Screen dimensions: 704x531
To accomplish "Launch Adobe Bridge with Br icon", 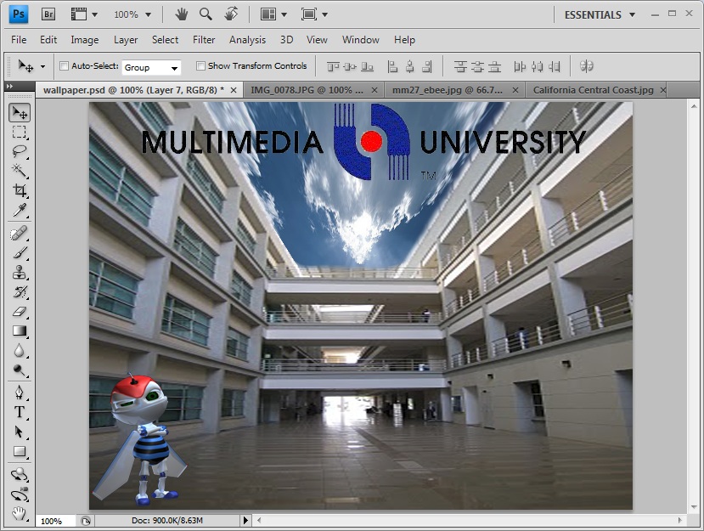I will [x=48, y=14].
